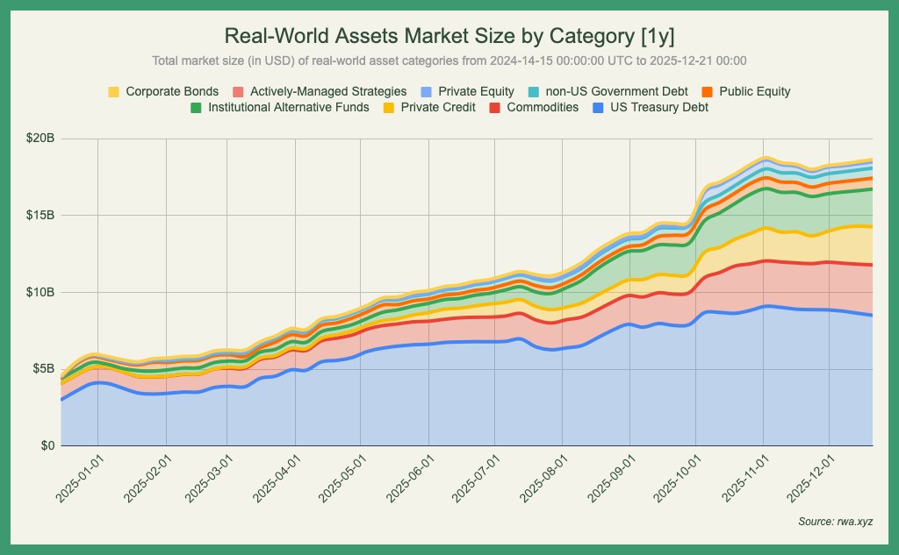Click the Actively-Managed Strategies legend swatch
Screen dimensions: 899x555
(238, 91)
